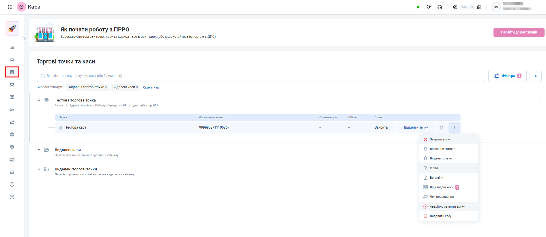546x237 pixels.
Task: Open the gear settings for Тестова каса
Action: 441,127
